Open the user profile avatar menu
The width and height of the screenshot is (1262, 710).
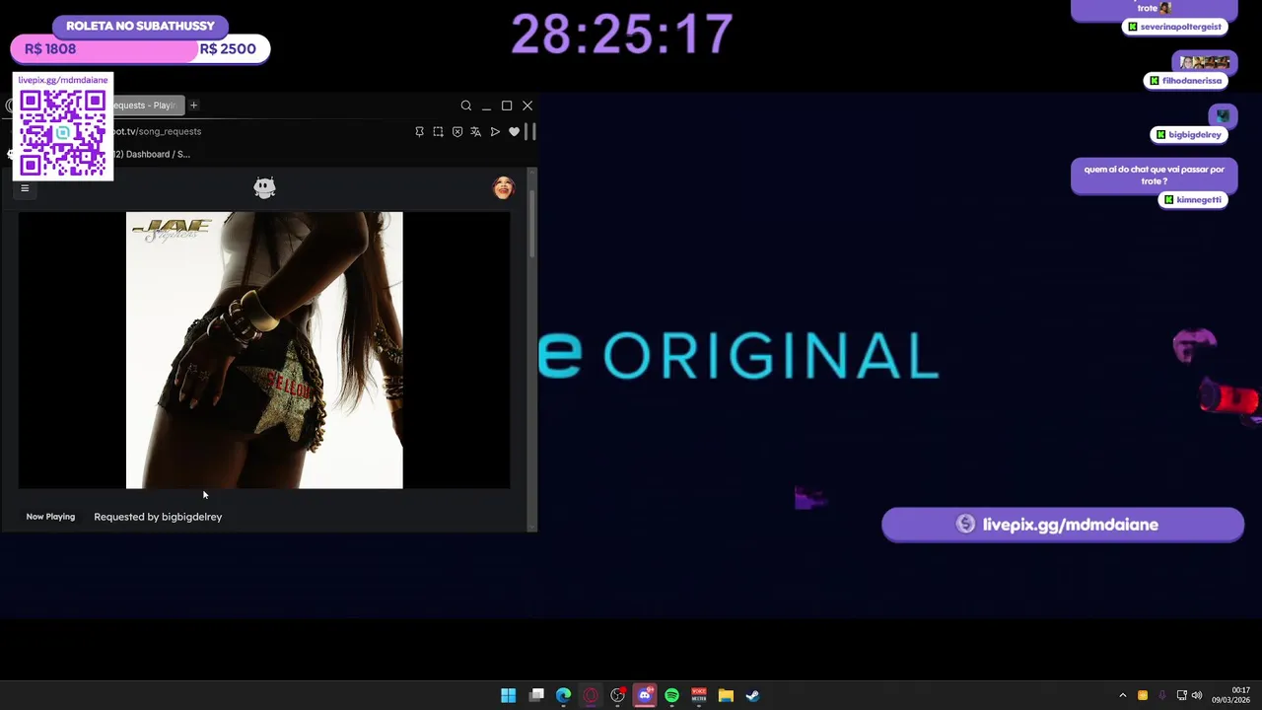503,187
